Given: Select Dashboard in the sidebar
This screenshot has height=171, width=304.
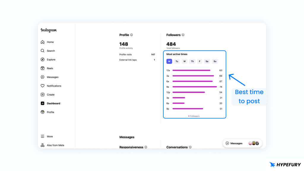Looking at the screenshot, I should 53,103.
